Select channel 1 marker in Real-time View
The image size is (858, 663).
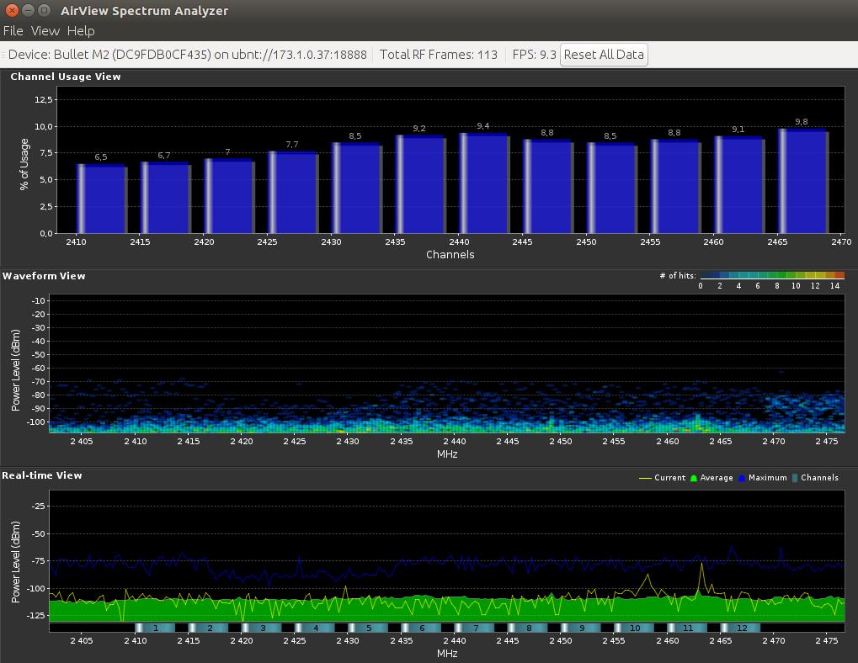[x=156, y=628]
